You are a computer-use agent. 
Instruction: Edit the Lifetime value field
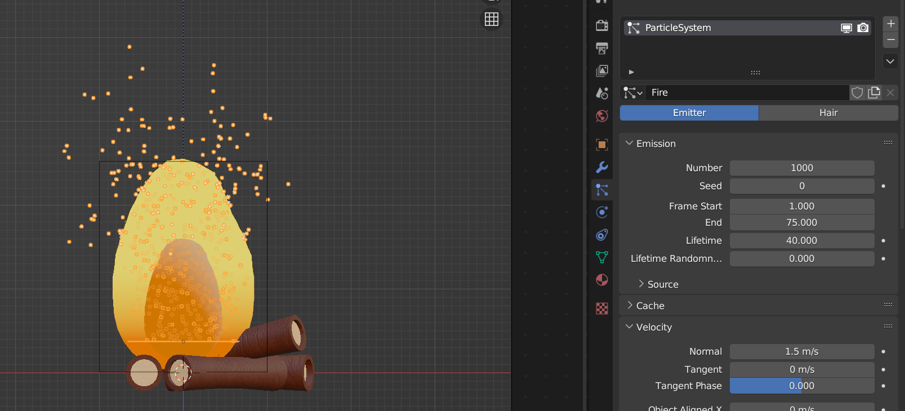pyautogui.click(x=802, y=240)
